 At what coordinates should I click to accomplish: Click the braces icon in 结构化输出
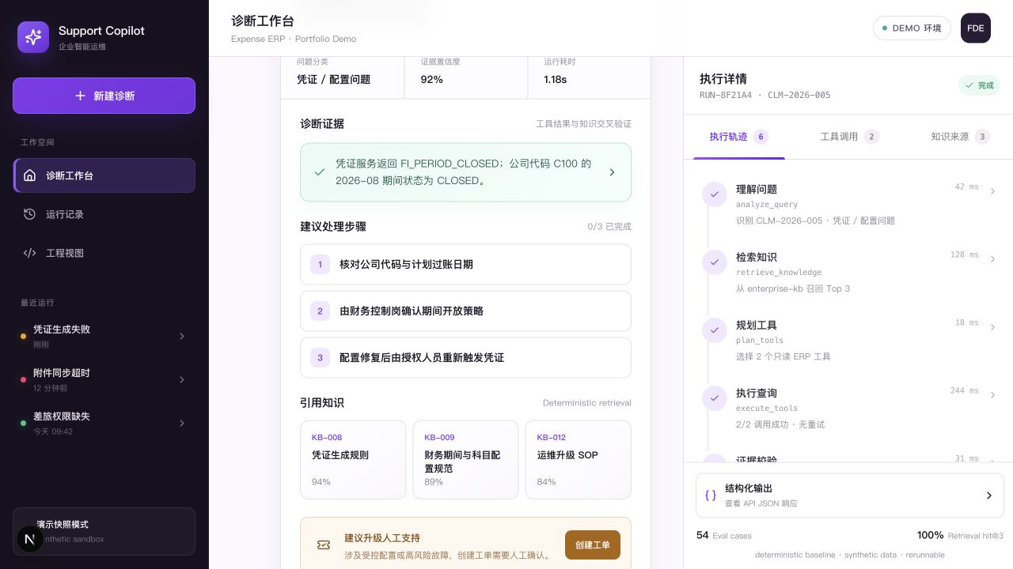[x=711, y=496]
